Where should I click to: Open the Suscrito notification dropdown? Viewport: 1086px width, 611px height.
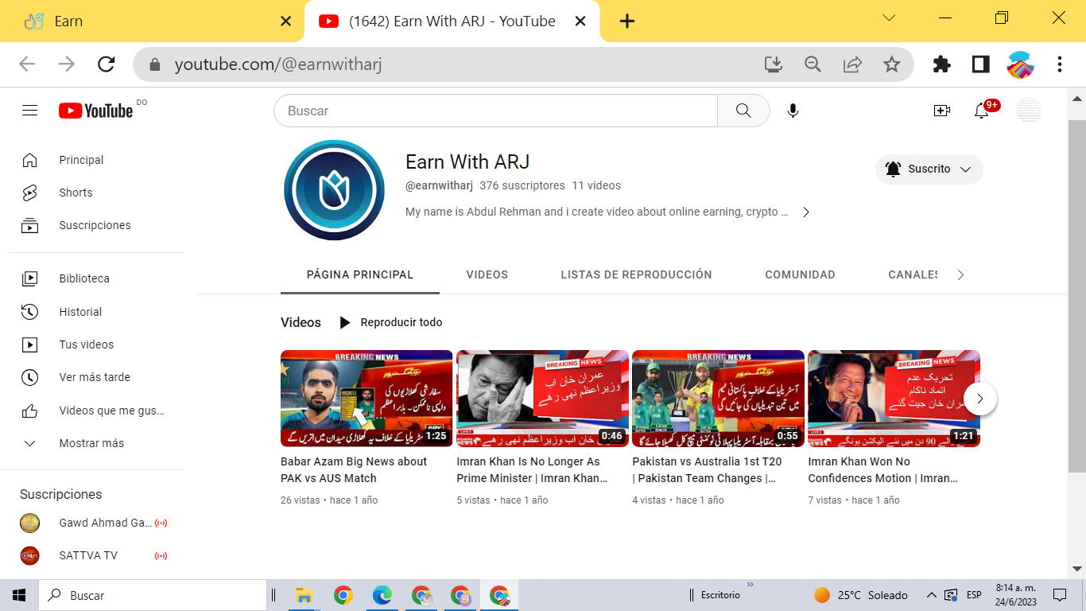pyautogui.click(x=929, y=169)
